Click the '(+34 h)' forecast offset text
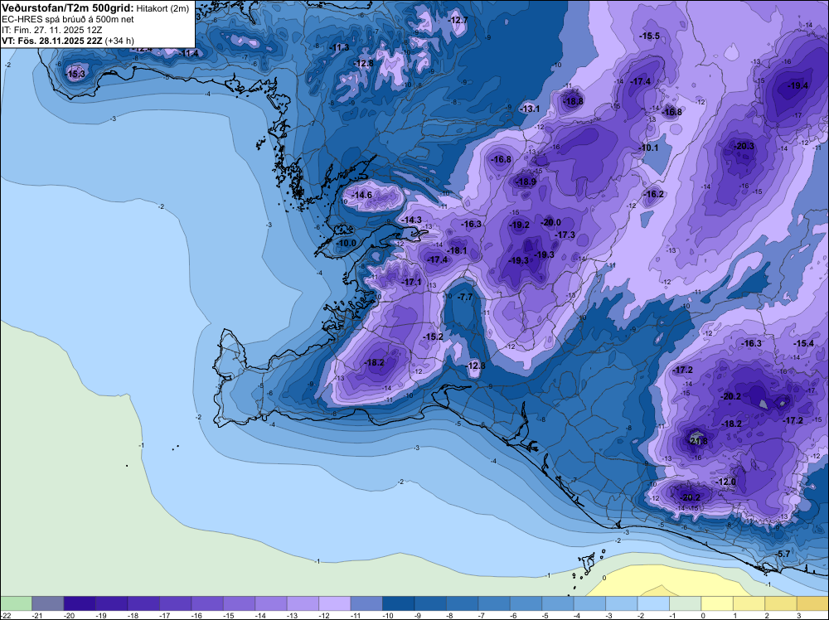Image resolution: width=829 pixels, height=620 pixels. click(120, 41)
